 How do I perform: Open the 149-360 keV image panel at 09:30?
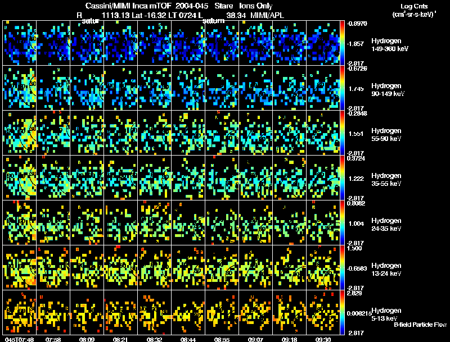tap(323, 43)
